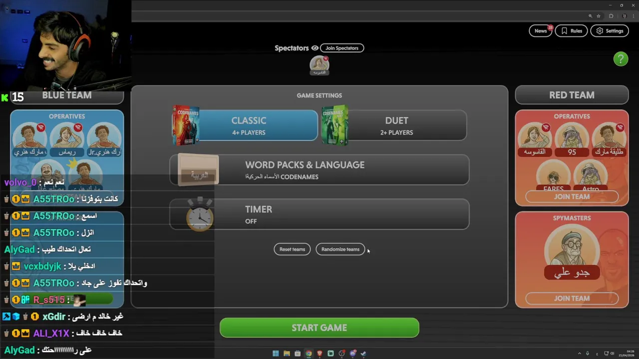Click the browser zoom magnifier icon
Viewport: 639px width, 359px height.
(x=590, y=16)
